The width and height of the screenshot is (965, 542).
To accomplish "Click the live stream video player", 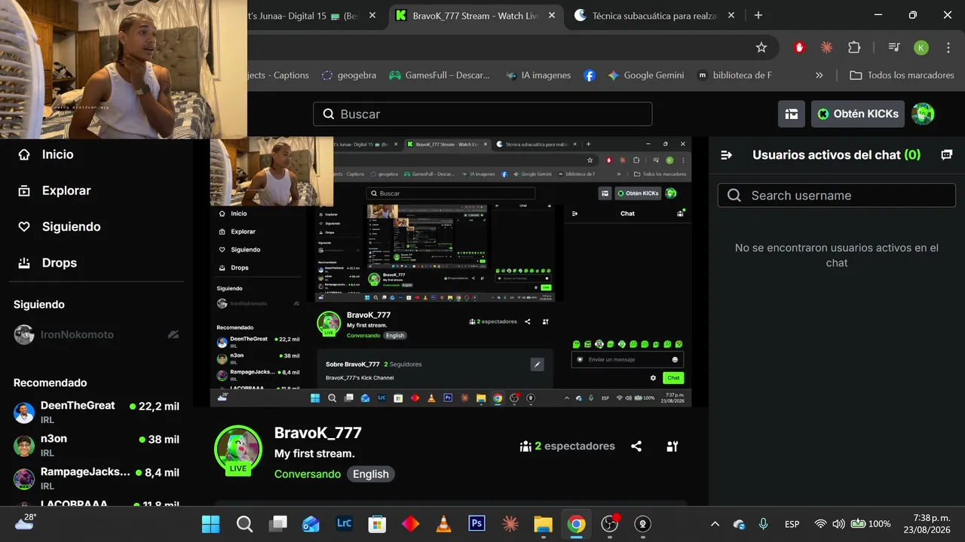I will 451,273.
